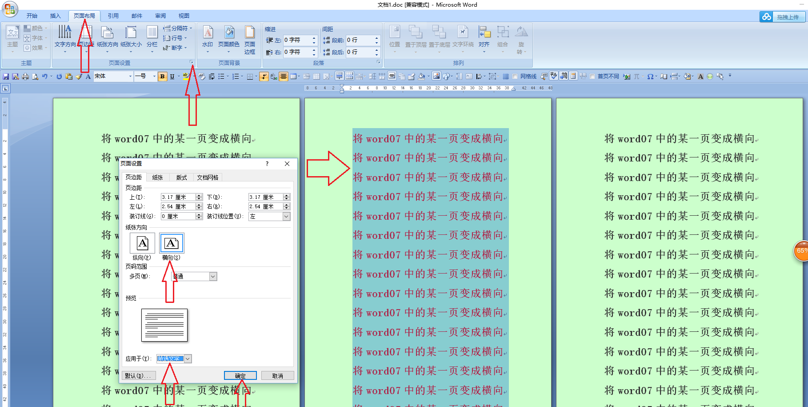
Task: Click the Redo icon in quick toolbar
Action: pyautogui.click(x=59, y=77)
